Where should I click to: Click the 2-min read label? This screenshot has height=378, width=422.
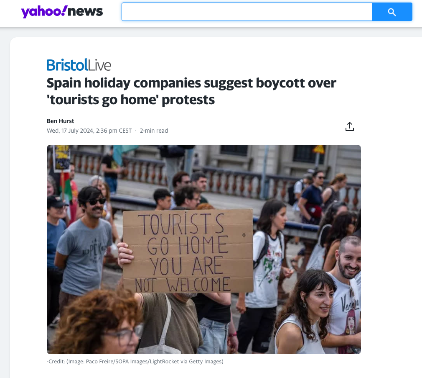154,131
